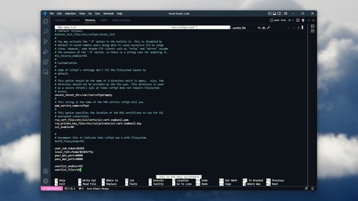Toggle Match Whole Word in terminal find
358x201 pixels.
tap(263, 28)
